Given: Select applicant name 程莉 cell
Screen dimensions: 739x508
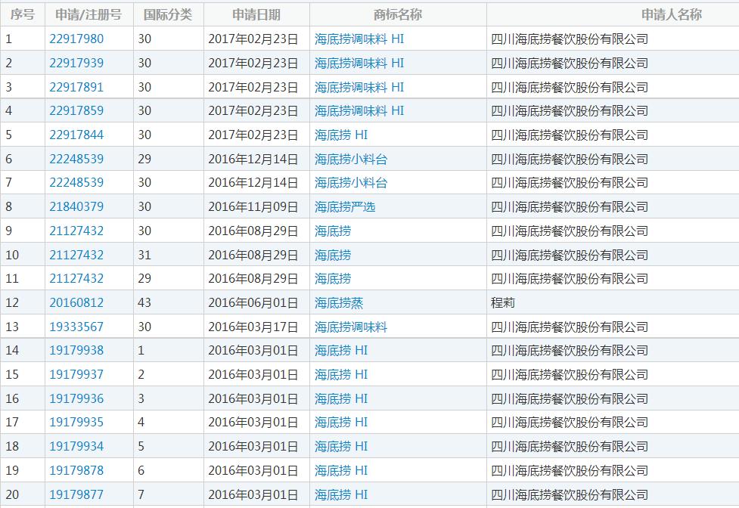Looking at the screenshot, I should click(x=503, y=302).
